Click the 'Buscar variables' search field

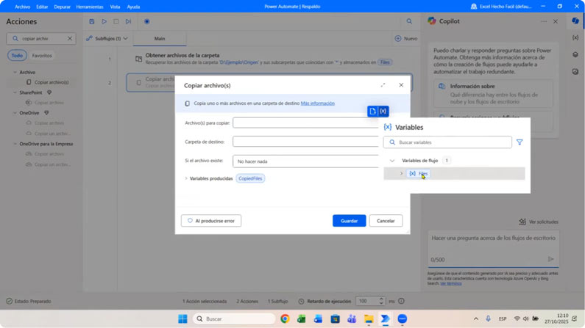(447, 142)
